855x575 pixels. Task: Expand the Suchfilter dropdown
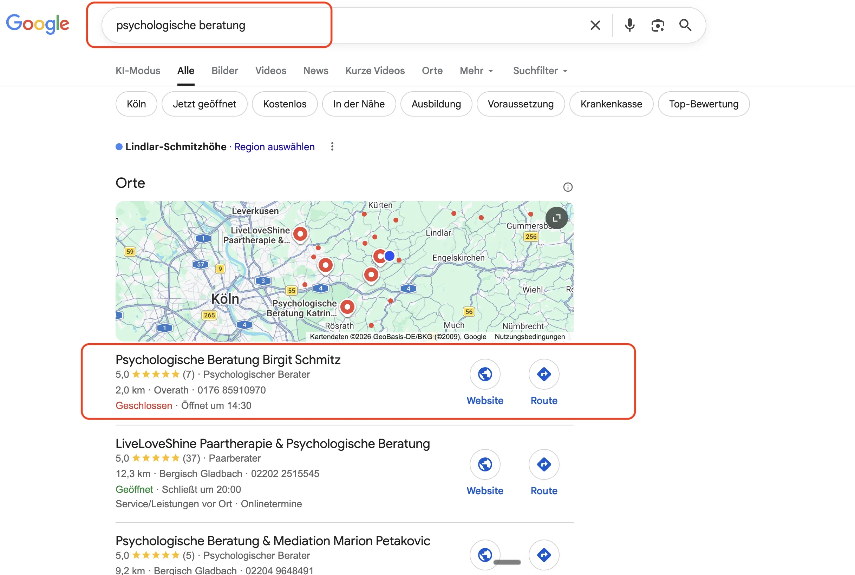point(540,71)
